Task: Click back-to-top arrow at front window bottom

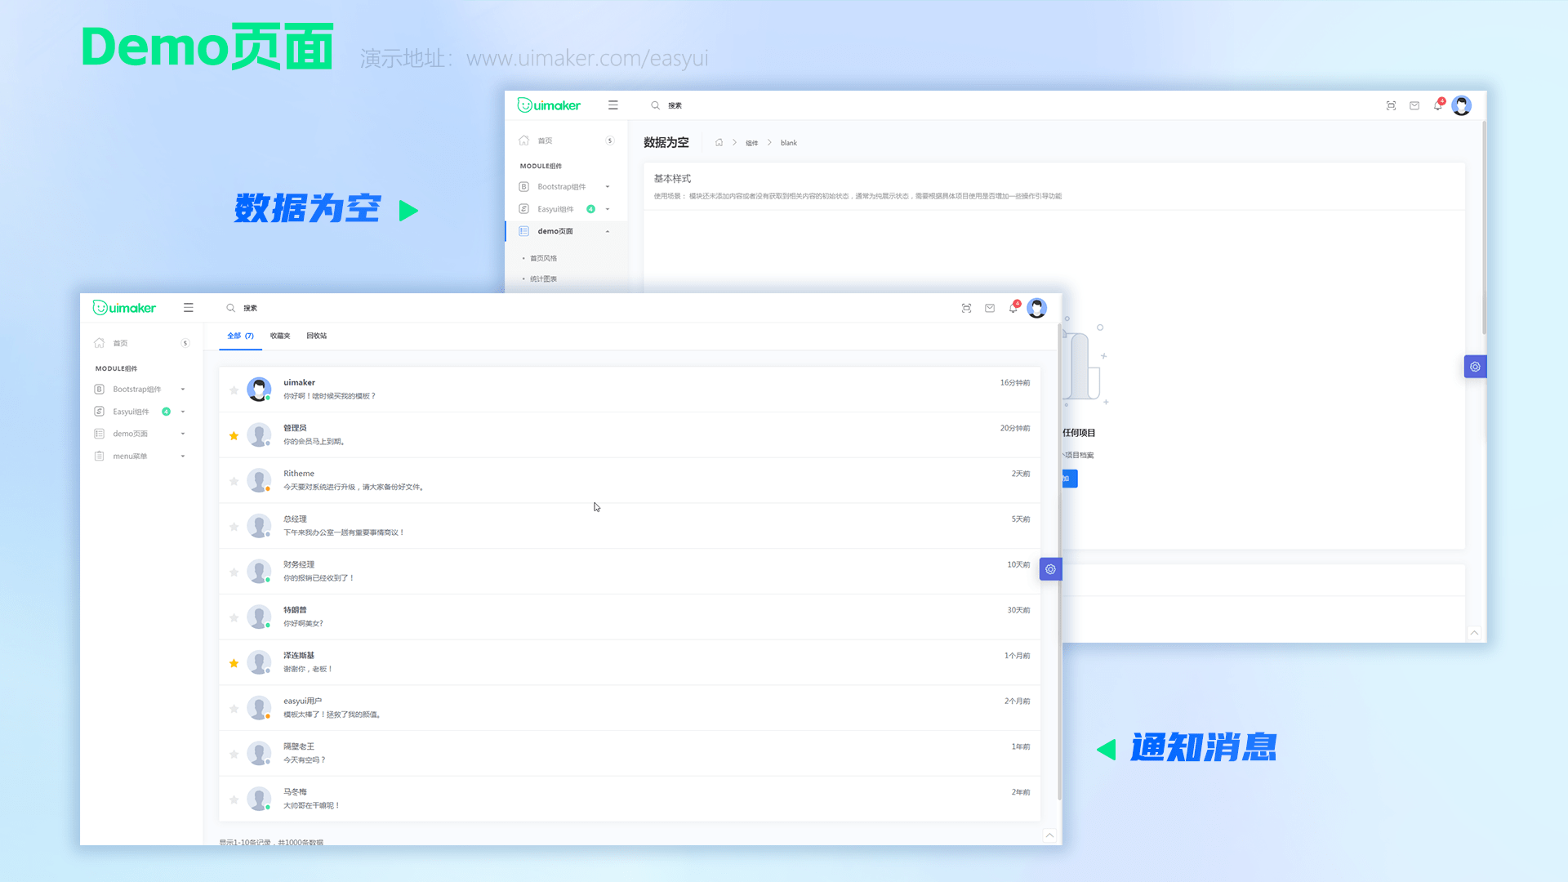Action: 1049,835
